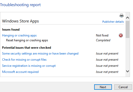This screenshot has height=92, width=133.
Task: Click Issue not present beside Service registration
Action: pos(107,66)
